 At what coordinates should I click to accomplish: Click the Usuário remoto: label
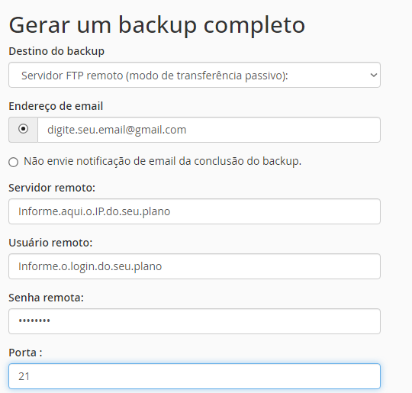point(50,243)
